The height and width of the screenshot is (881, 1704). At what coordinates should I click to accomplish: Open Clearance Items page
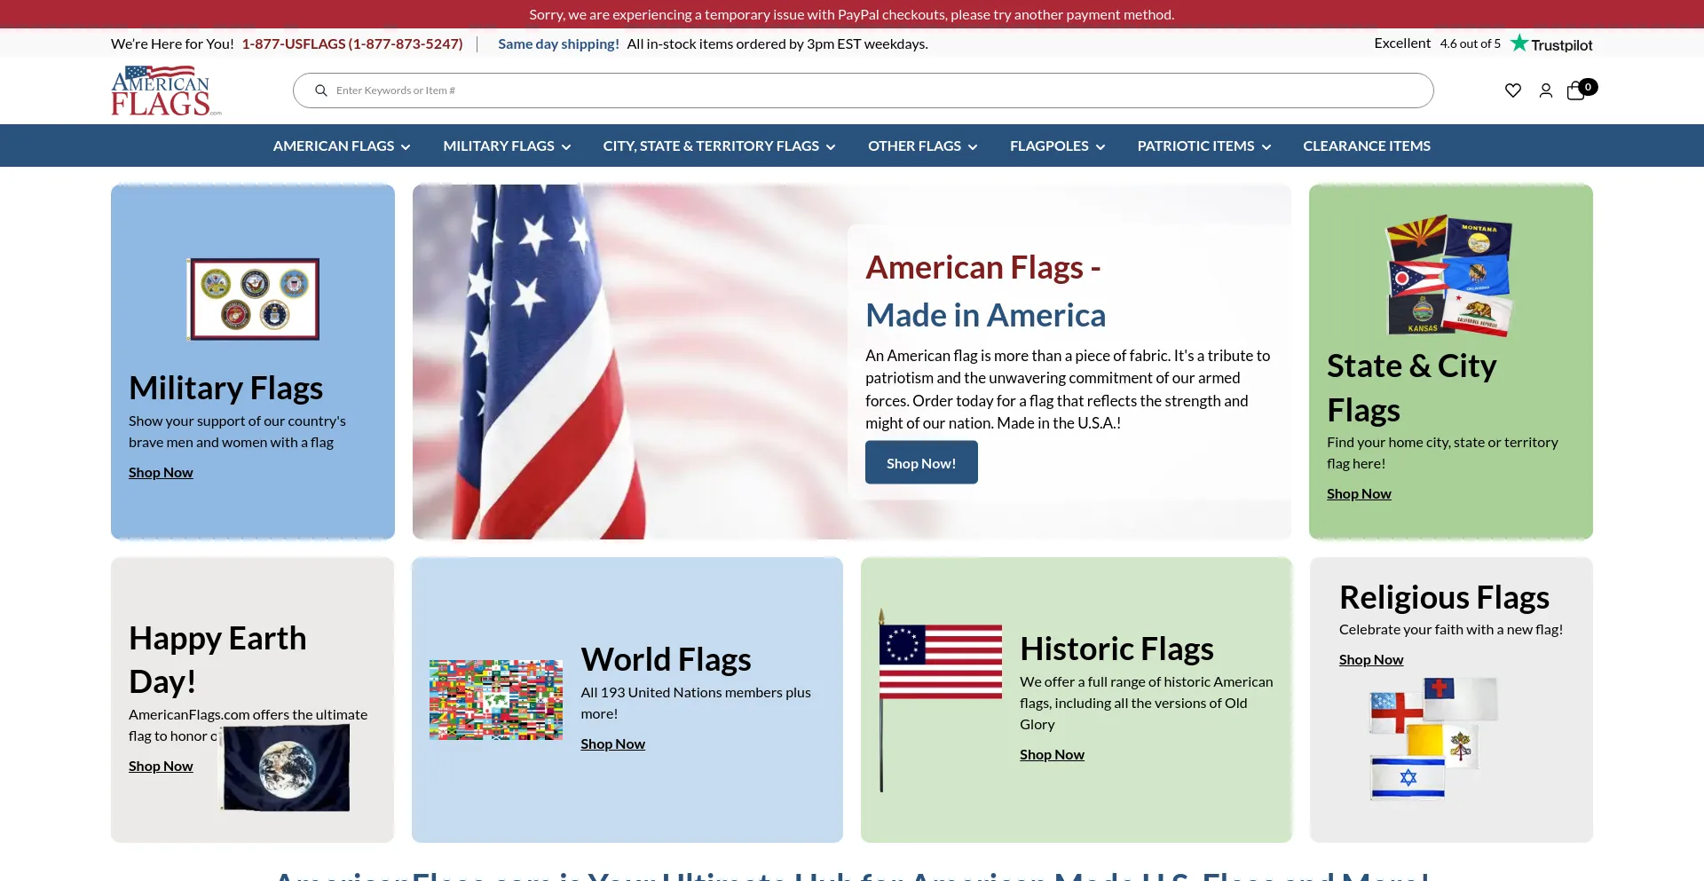coord(1367,146)
